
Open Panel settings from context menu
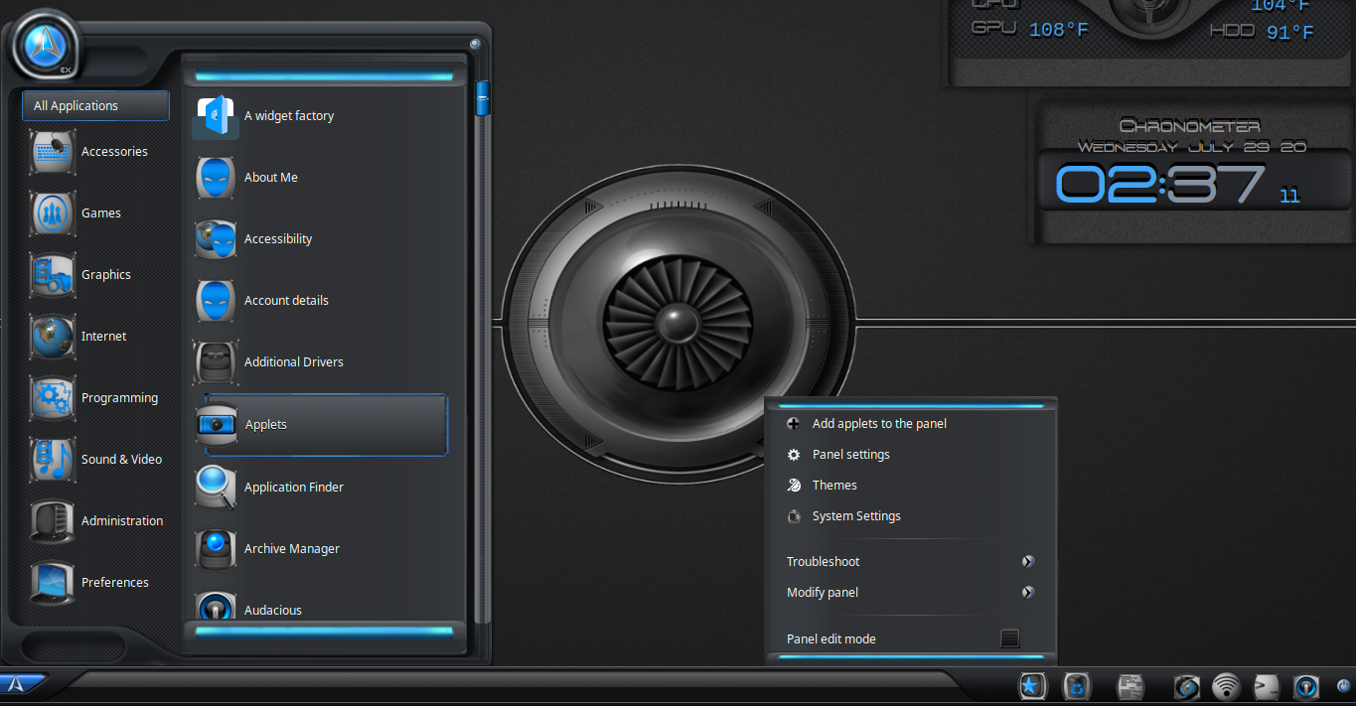[x=850, y=455]
